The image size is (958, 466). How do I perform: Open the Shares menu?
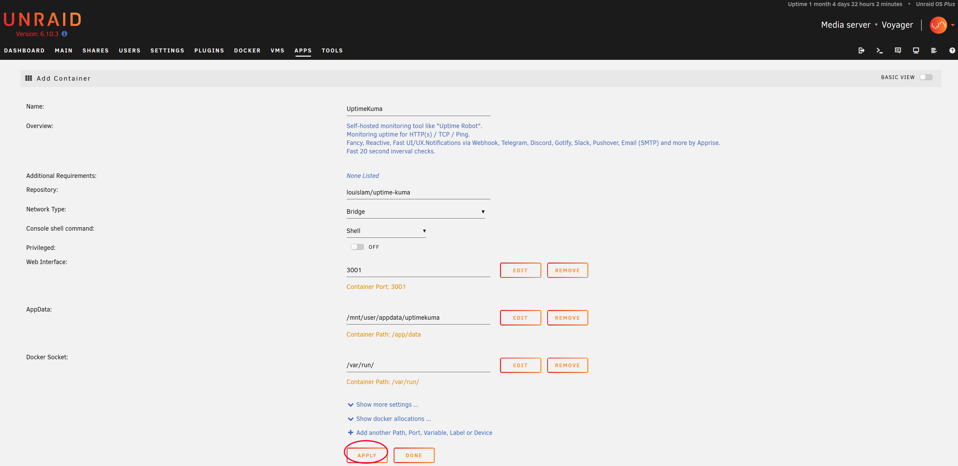[x=96, y=51]
